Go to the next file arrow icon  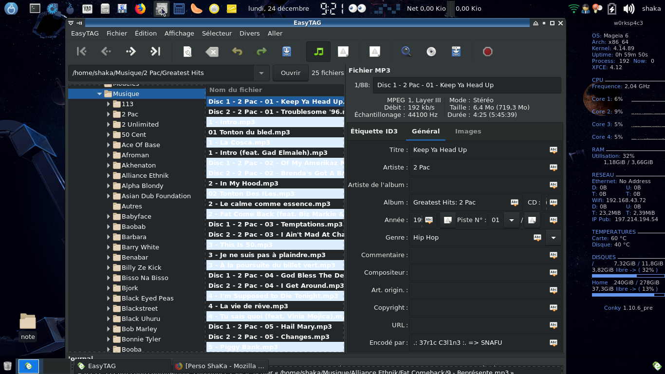pos(130,51)
